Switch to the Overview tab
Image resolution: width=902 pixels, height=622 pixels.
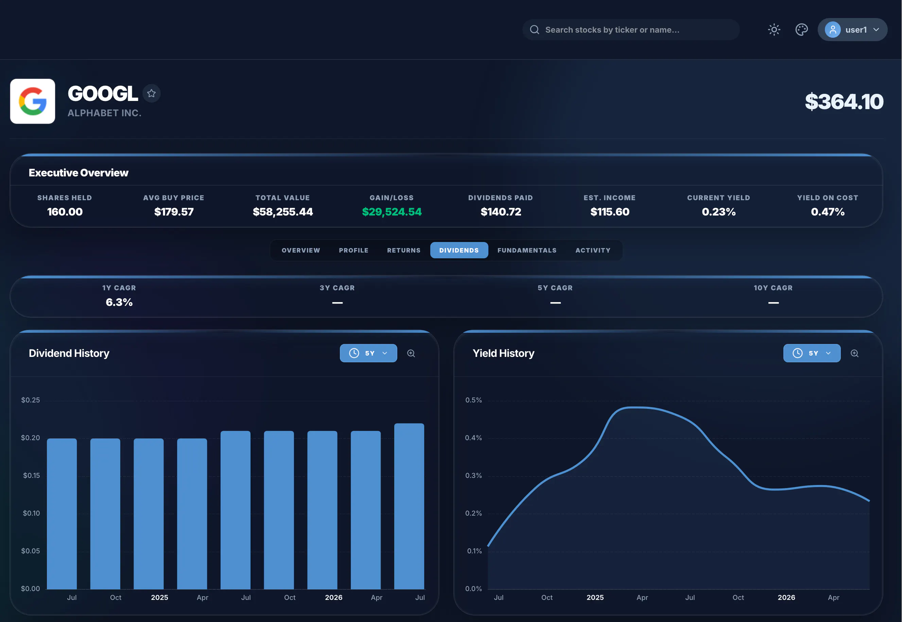pos(301,250)
